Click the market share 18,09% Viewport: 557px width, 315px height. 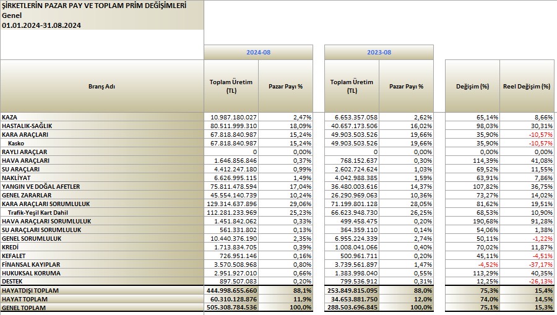point(302,126)
